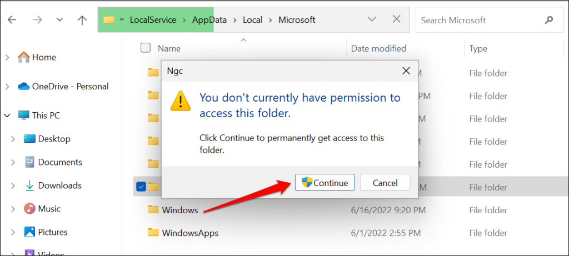The height and width of the screenshot is (256, 569).
Task: Toggle the select-all checkbox by Name
Action: coord(146,48)
